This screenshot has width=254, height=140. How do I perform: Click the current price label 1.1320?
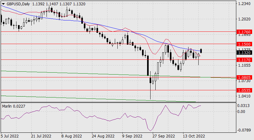[x=244, y=53]
